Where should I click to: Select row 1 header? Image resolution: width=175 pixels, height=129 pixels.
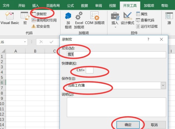pos(3,56)
